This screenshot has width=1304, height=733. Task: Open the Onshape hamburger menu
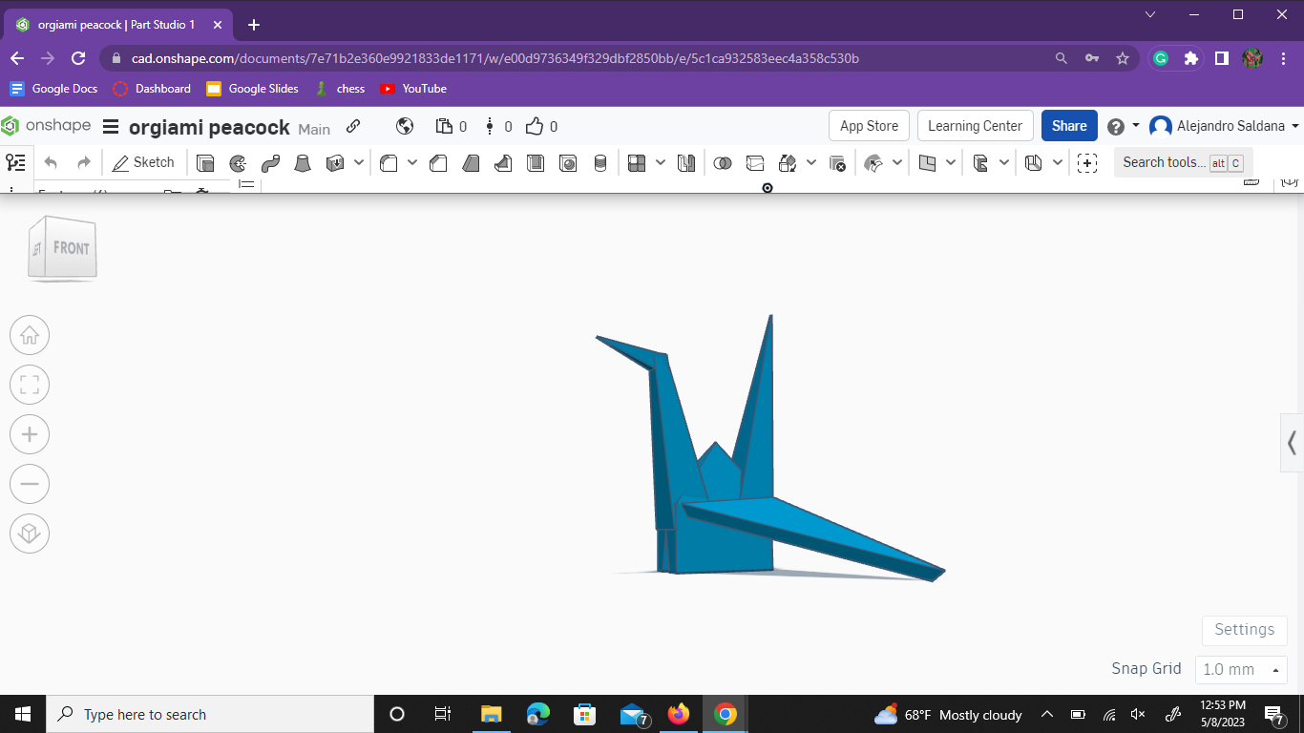[112, 125]
